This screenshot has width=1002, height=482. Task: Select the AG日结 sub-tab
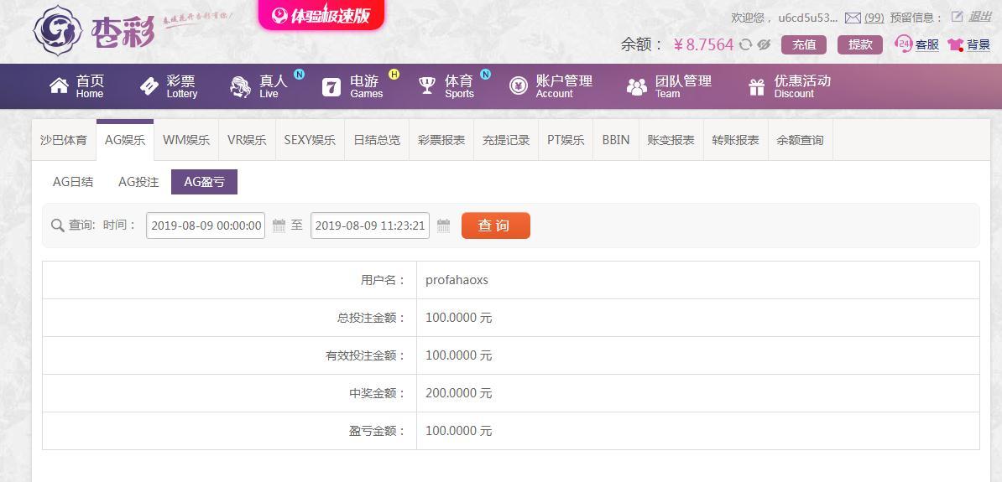(x=73, y=182)
